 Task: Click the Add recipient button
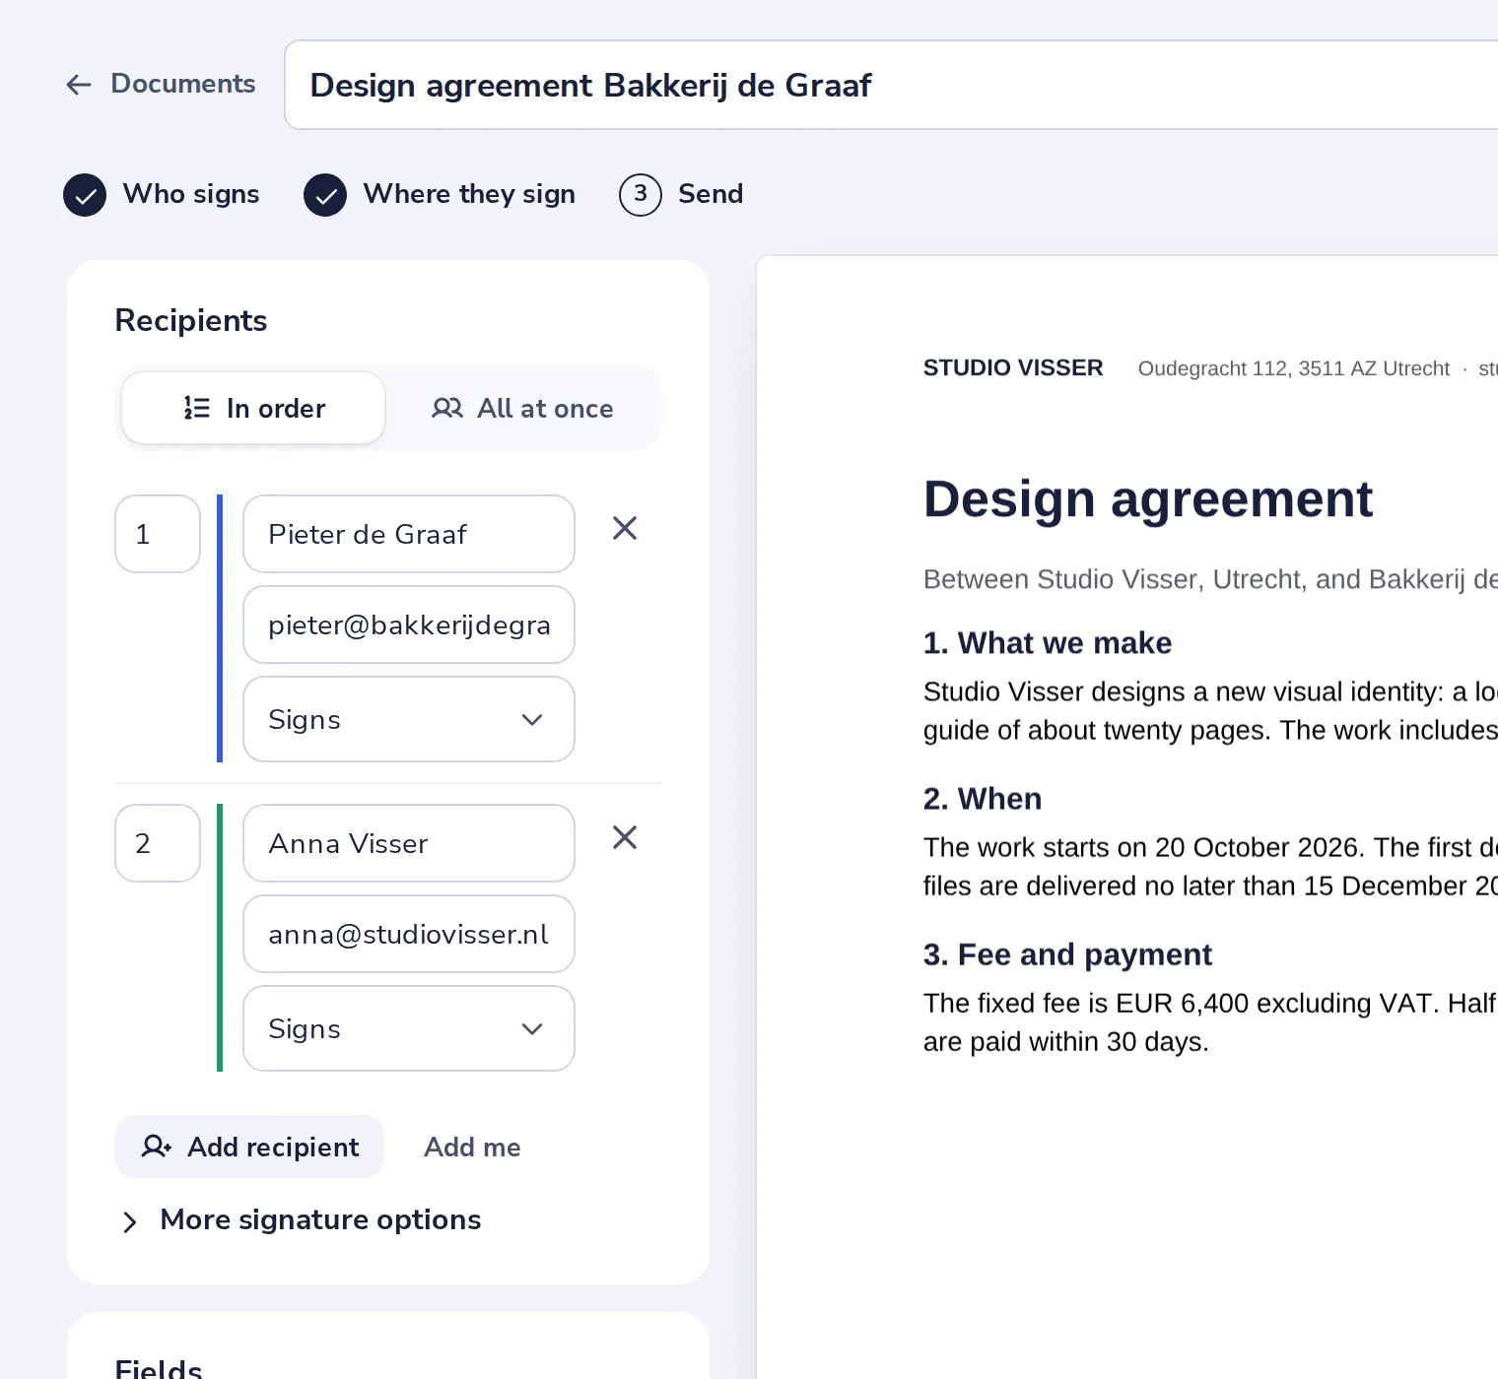(249, 1147)
